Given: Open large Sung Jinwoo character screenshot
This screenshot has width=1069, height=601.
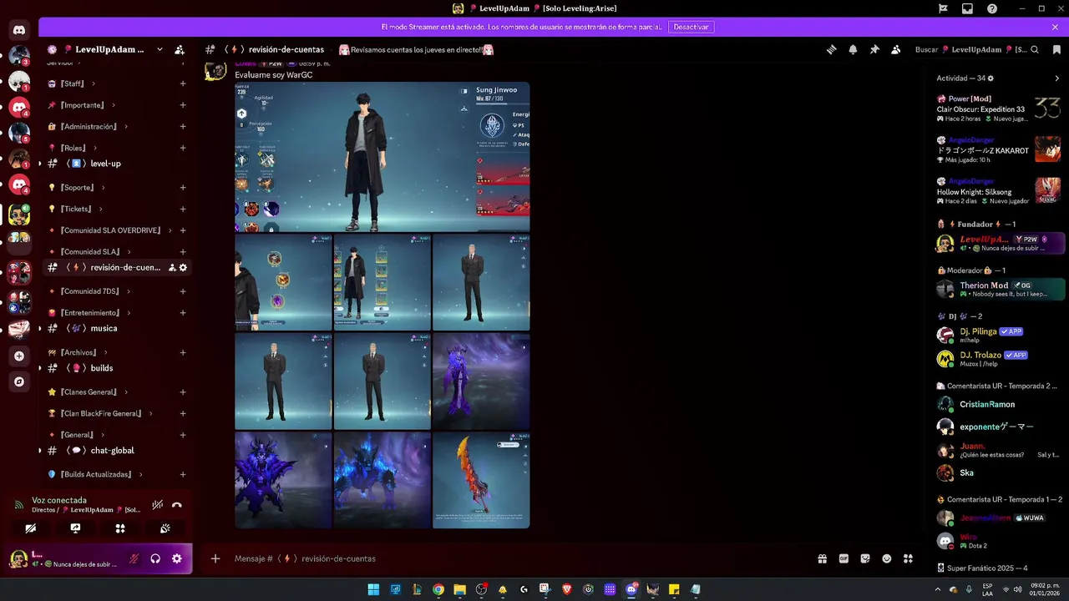Looking at the screenshot, I should 382,157.
